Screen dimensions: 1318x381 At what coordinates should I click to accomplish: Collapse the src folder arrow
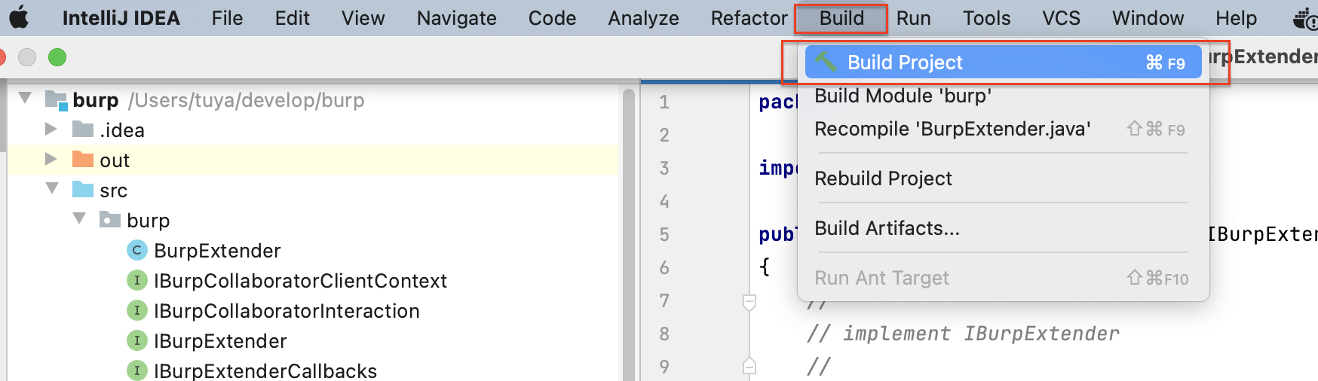point(52,188)
